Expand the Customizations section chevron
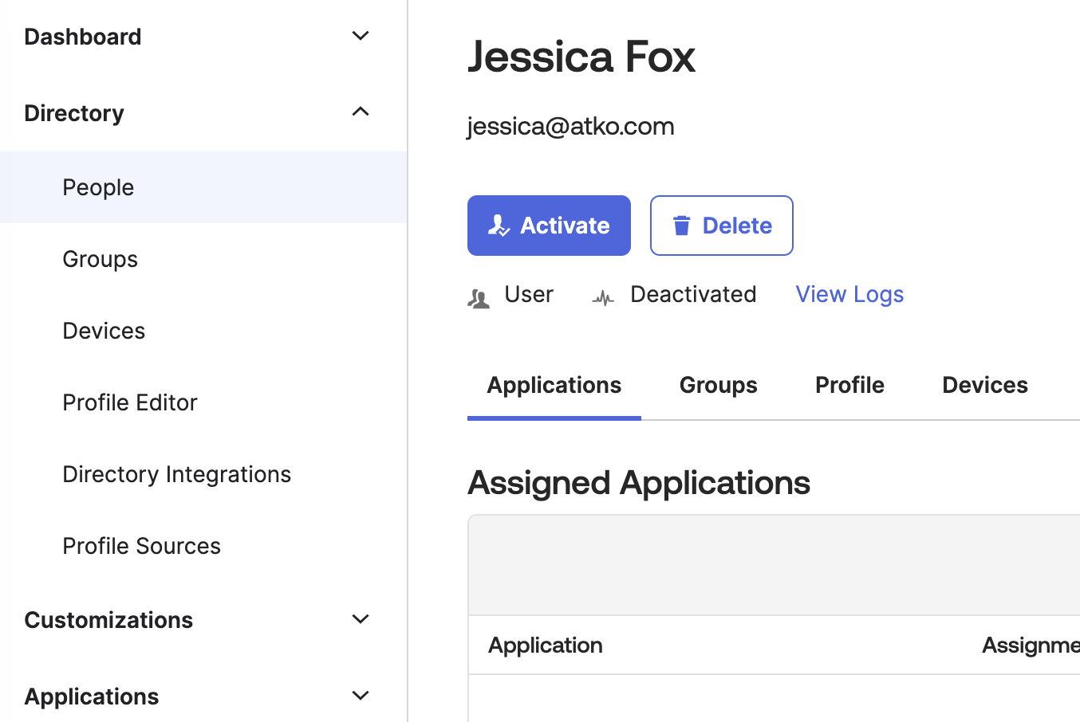Image resolution: width=1080 pixels, height=722 pixels. (x=361, y=619)
